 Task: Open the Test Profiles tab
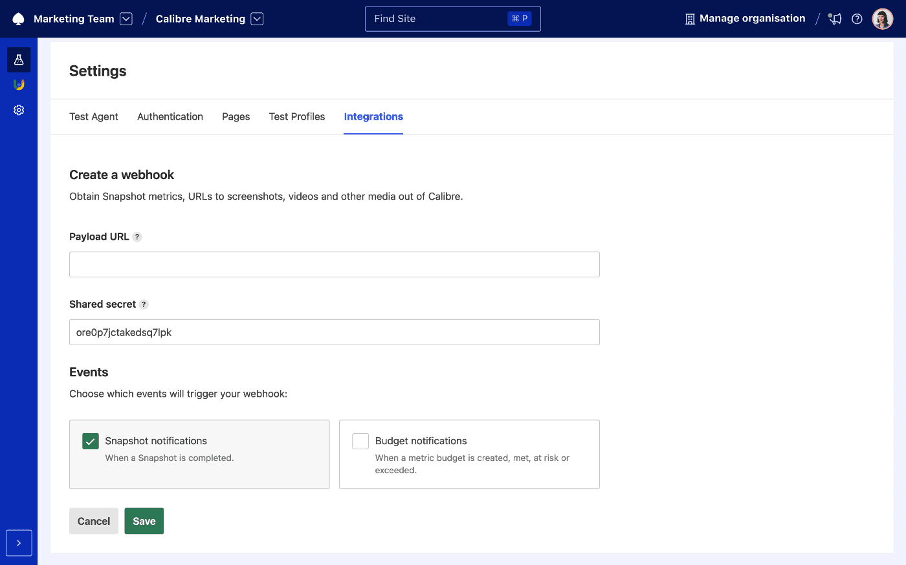(x=296, y=116)
